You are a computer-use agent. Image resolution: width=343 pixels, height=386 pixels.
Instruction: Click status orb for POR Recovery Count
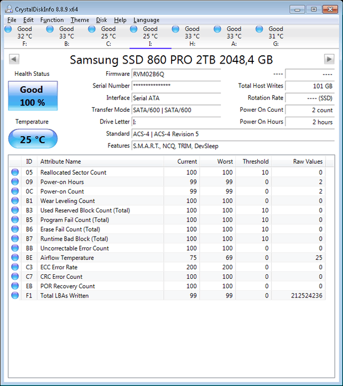click(x=15, y=286)
